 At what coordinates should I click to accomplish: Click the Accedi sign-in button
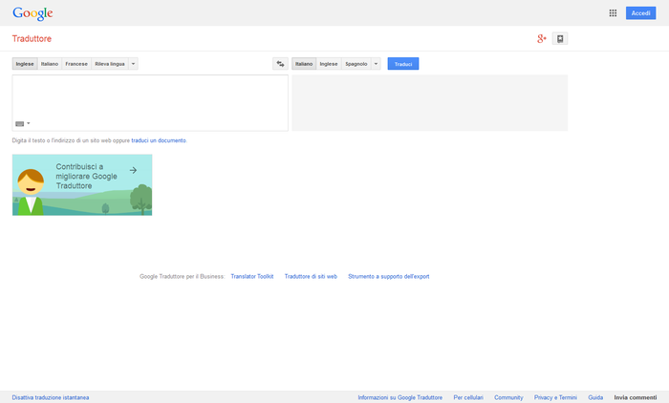pyautogui.click(x=641, y=13)
